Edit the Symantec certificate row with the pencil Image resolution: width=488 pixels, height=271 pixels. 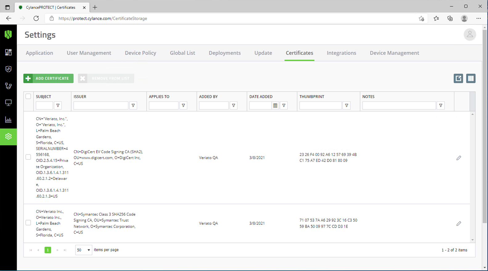pyautogui.click(x=459, y=224)
